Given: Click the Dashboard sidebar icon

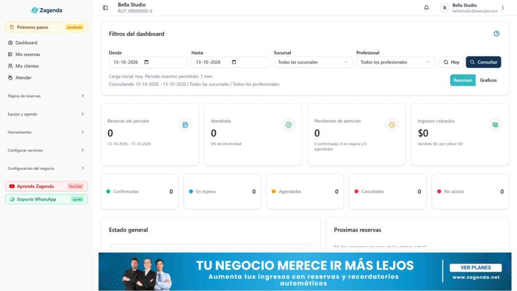Looking at the screenshot, I should pos(10,42).
